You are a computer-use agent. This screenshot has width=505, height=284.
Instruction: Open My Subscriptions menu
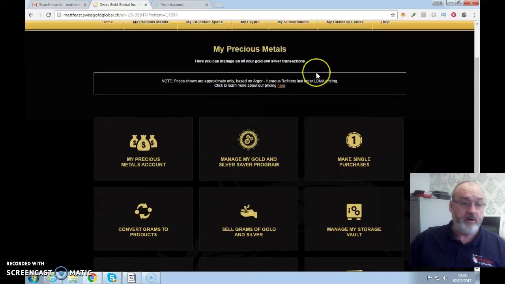[293, 22]
